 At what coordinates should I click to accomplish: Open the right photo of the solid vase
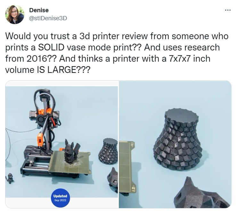pyautogui.click(x=175, y=144)
